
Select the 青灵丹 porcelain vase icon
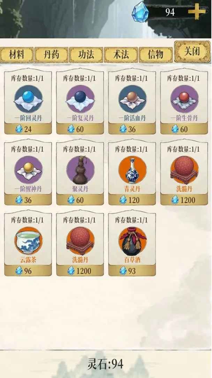pyautogui.click(x=132, y=170)
